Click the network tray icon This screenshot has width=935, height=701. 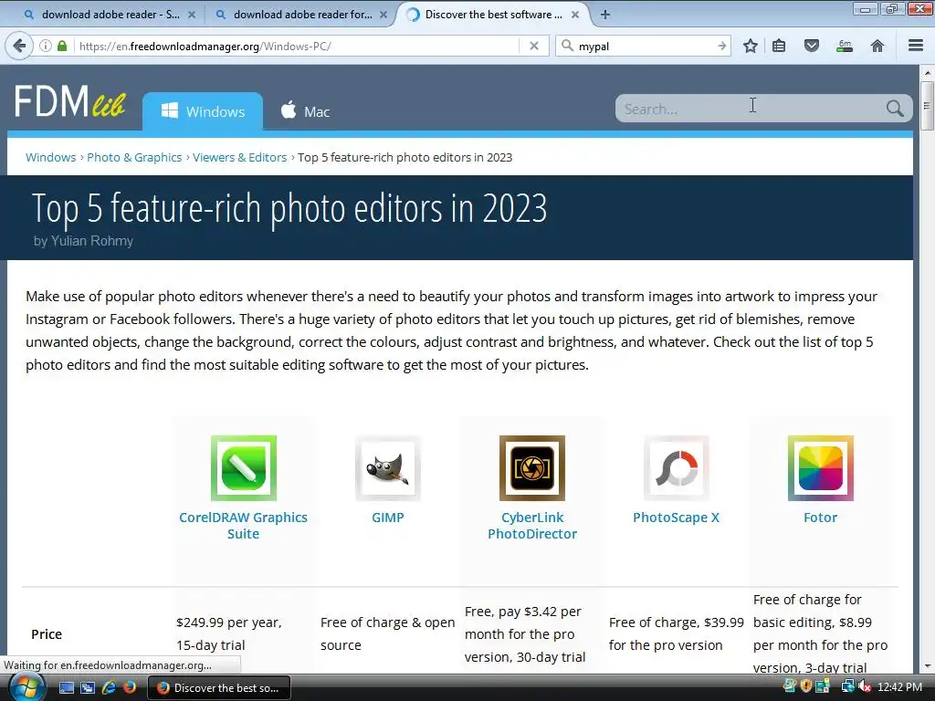847,686
